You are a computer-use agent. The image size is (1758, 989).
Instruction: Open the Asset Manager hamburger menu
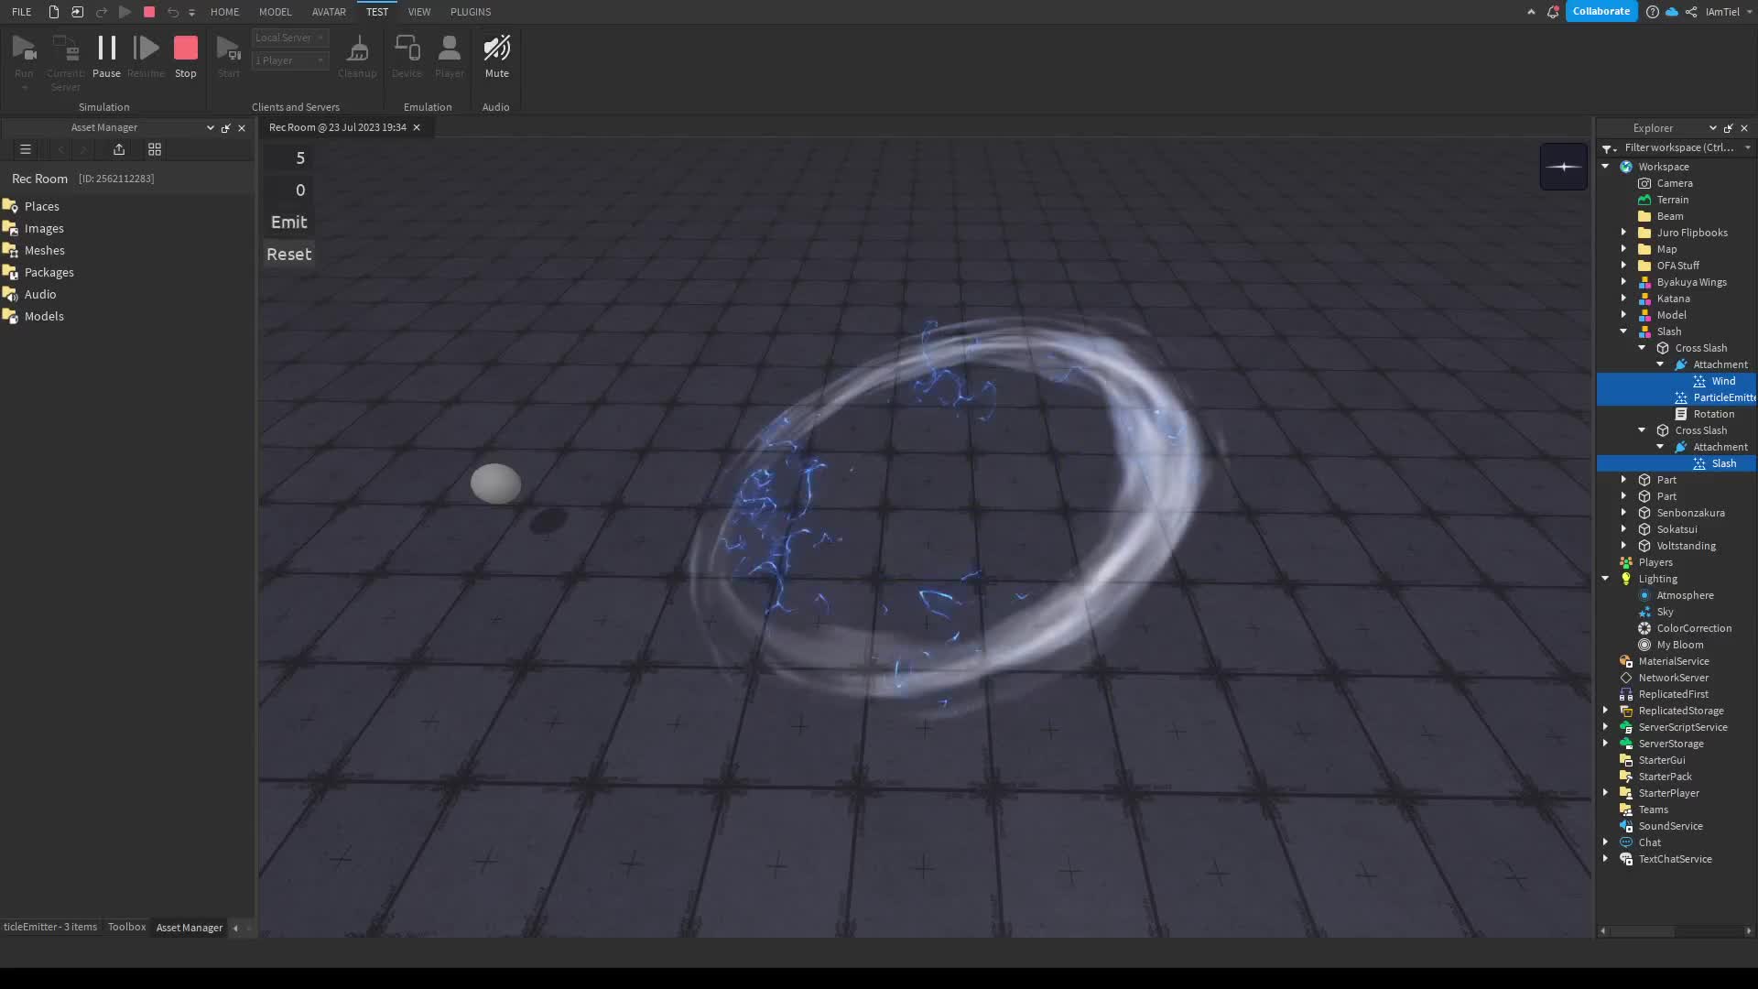pos(26,149)
